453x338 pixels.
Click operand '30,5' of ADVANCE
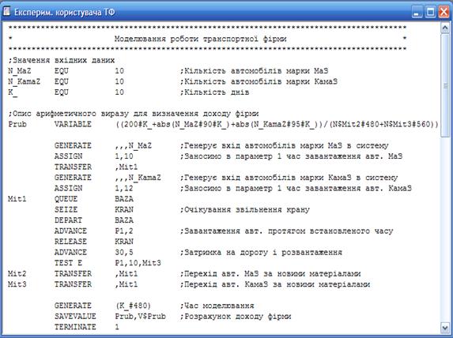click(x=124, y=252)
